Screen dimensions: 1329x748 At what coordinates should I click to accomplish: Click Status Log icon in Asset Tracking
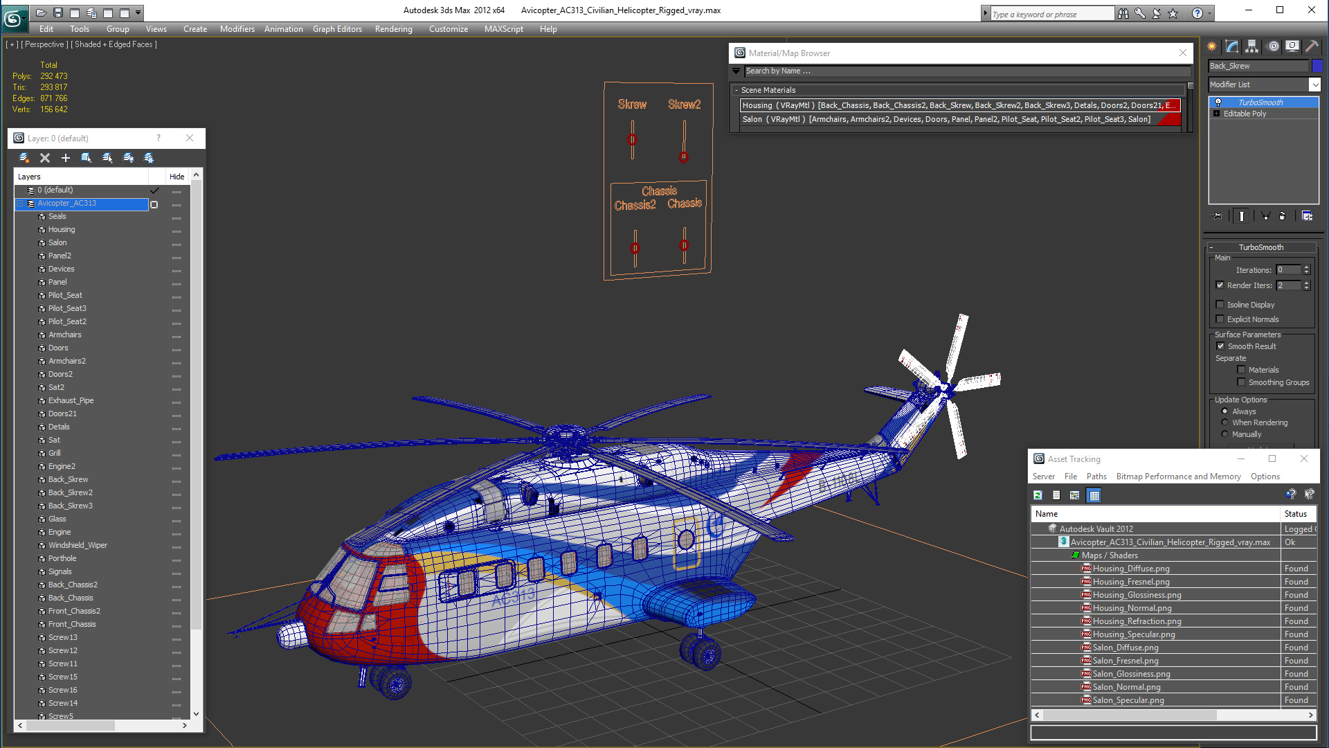[x=1056, y=495]
